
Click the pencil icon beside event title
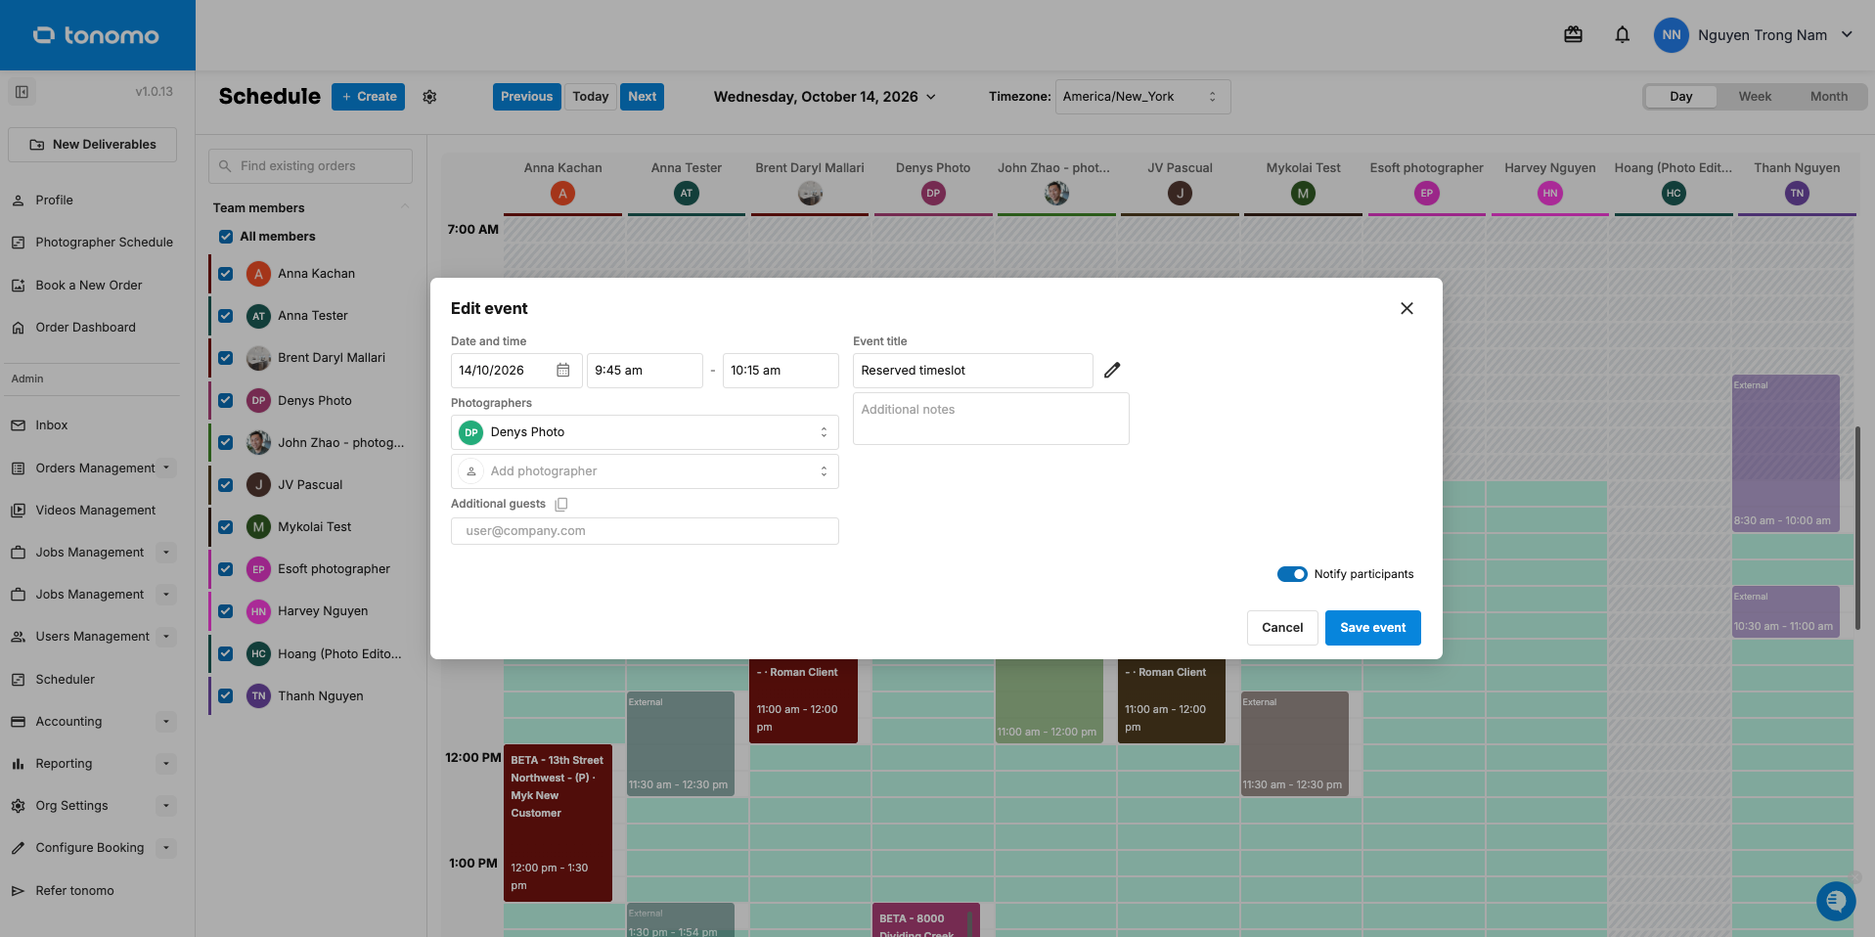point(1112,371)
